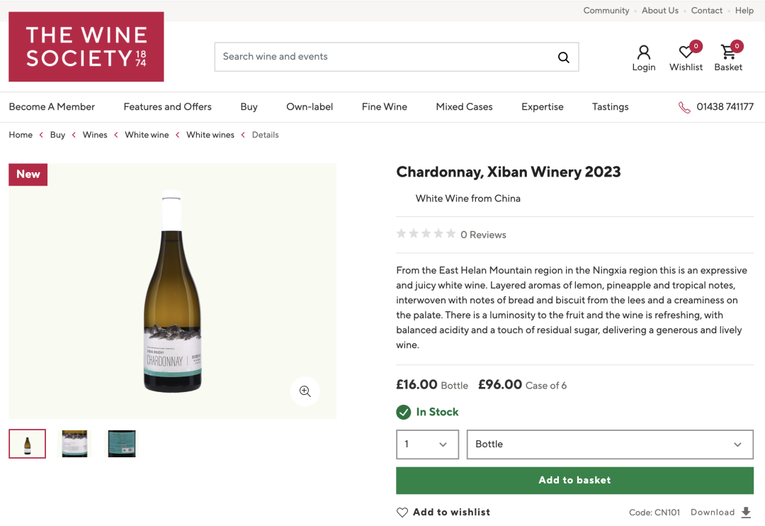The width and height of the screenshot is (765, 526).
Task: Click the heart next to Add to wishlist
Action: click(402, 513)
